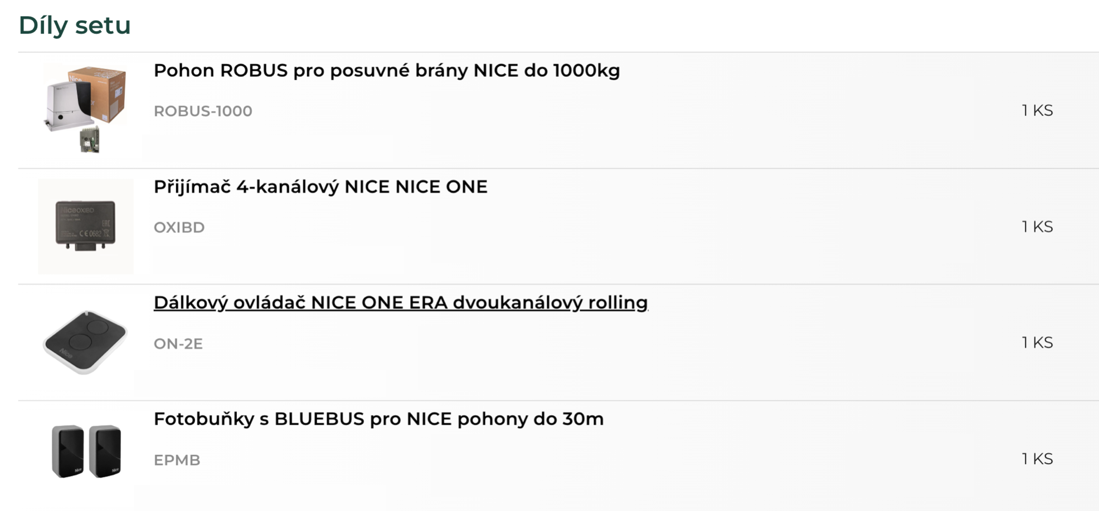The height and width of the screenshot is (511, 1099).
Task: Select the ROBUS-1000 product code
Action: coord(203,111)
